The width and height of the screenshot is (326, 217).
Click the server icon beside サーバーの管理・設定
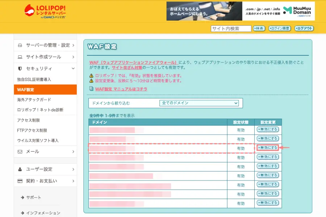click(20, 45)
